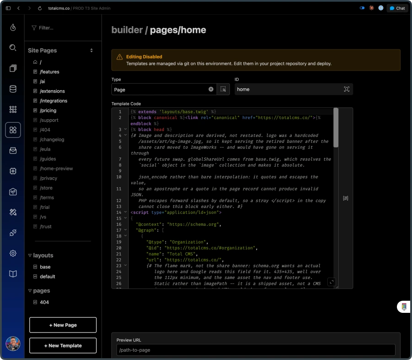
Task: Click the bracket icon right of editor
Action: tap(346, 198)
